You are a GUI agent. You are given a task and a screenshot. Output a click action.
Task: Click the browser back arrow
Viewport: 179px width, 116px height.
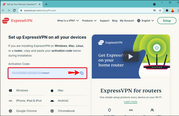3,10
